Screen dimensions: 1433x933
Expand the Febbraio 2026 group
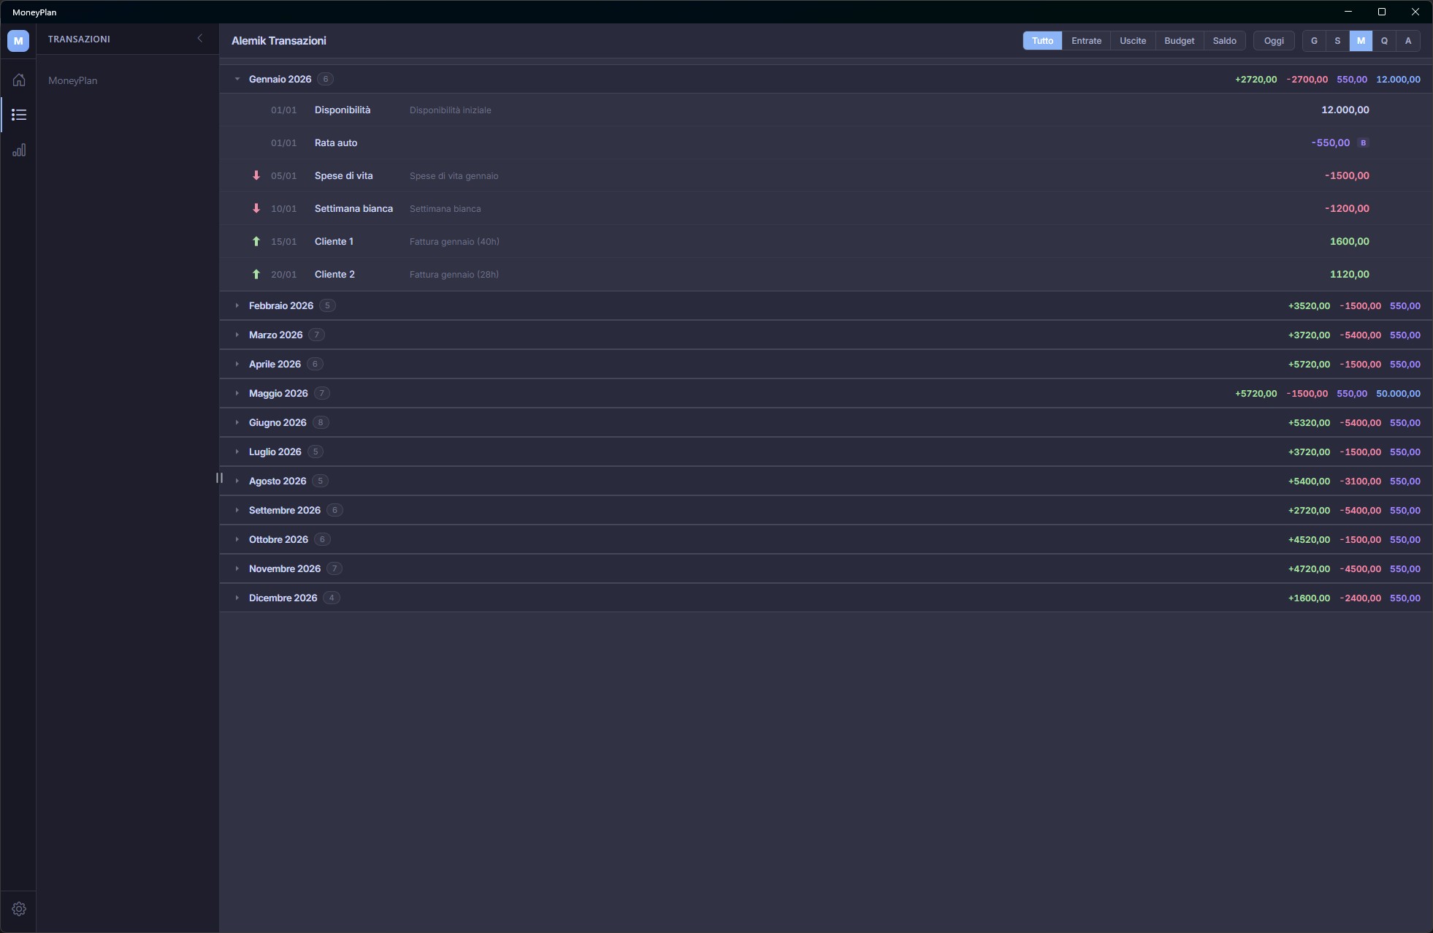tap(237, 305)
